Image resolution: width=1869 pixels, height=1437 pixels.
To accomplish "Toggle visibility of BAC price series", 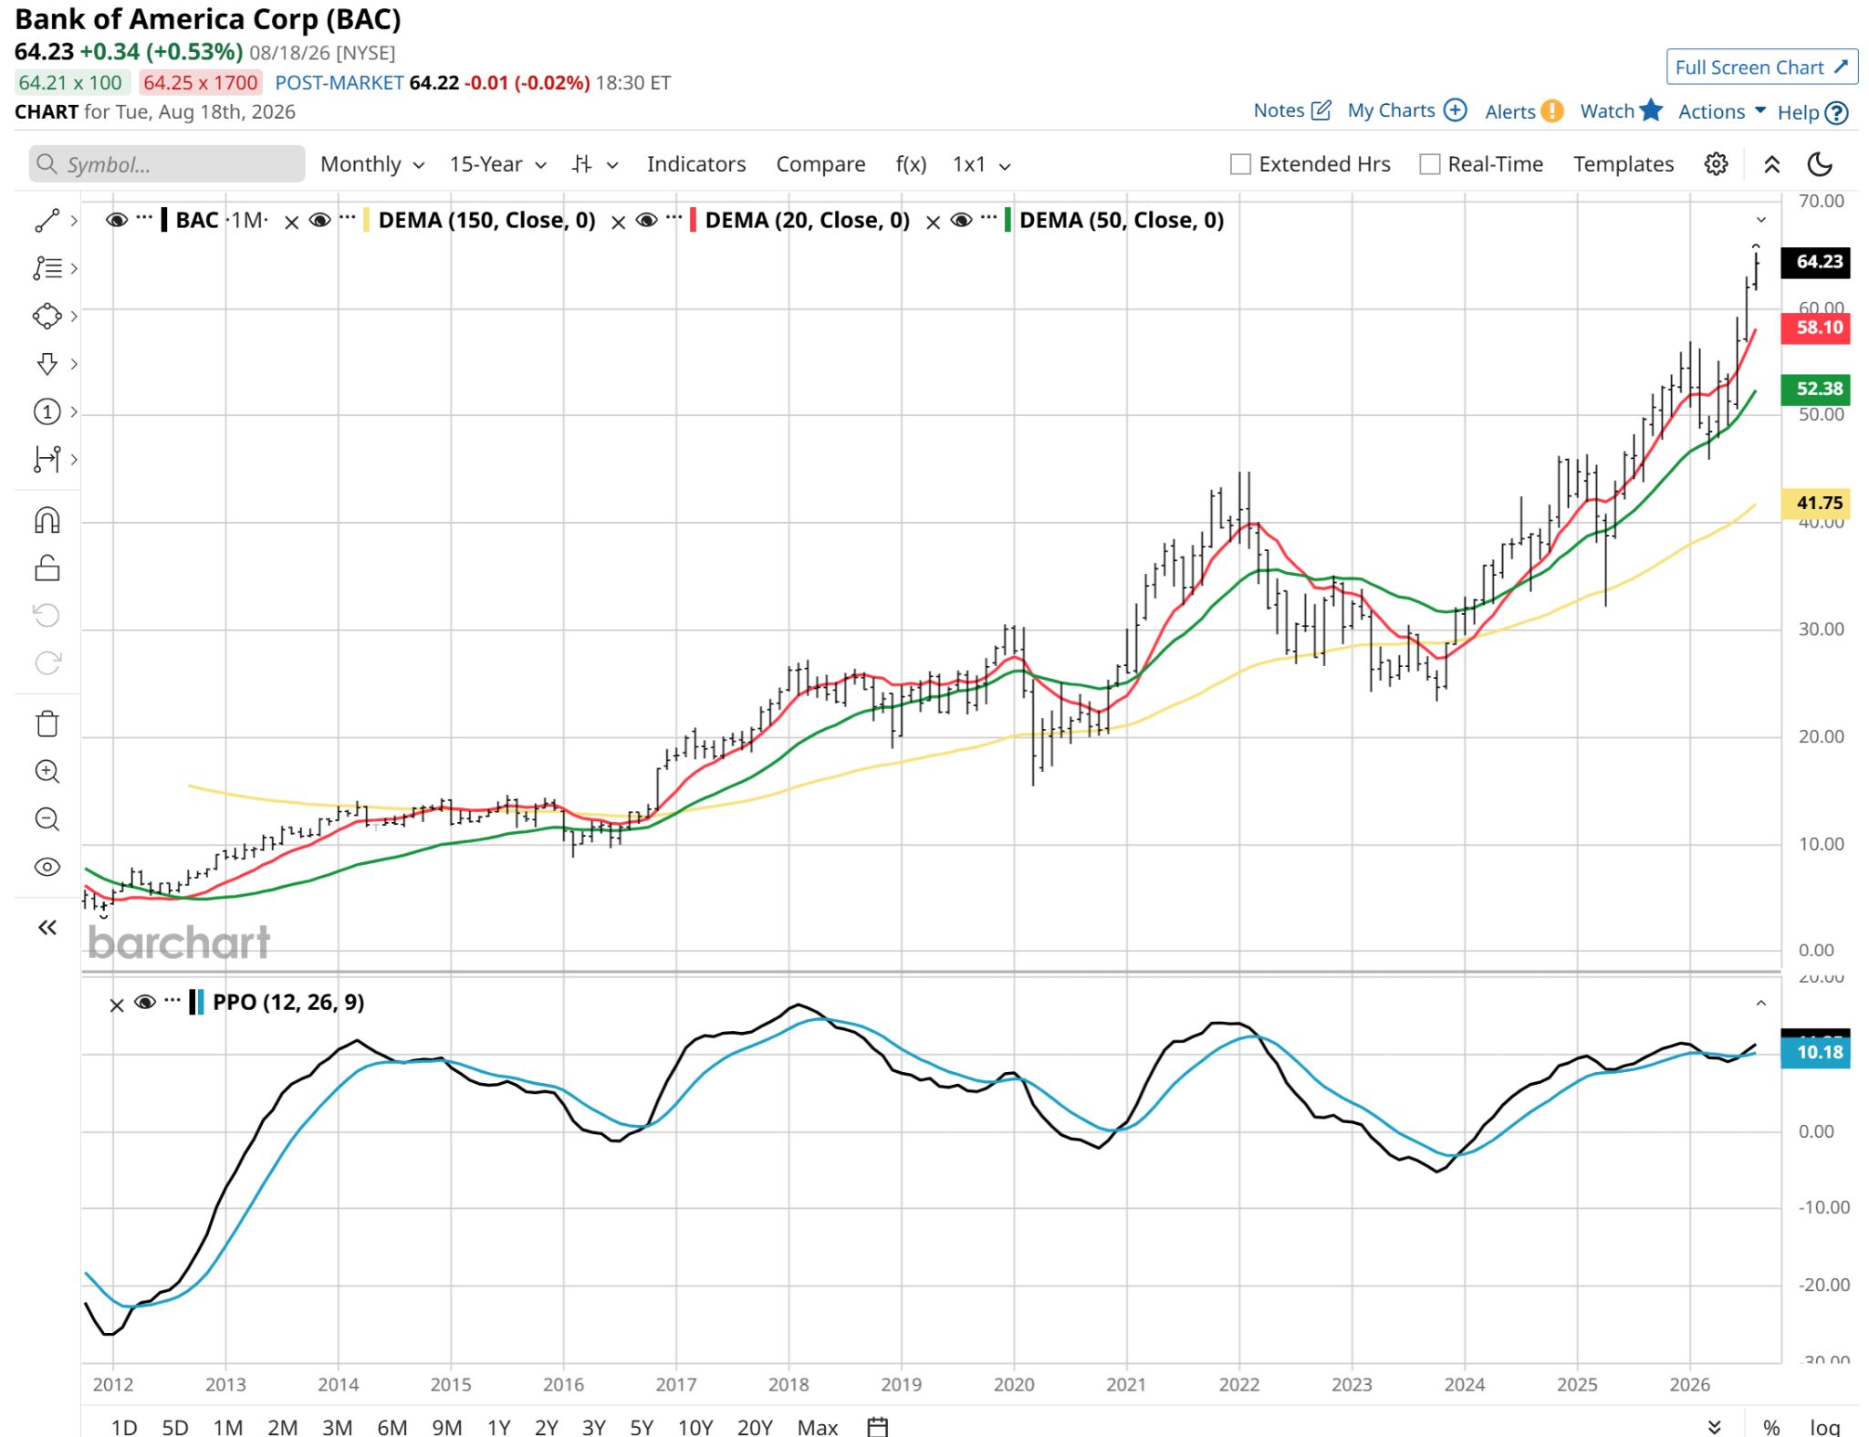I will [116, 220].
